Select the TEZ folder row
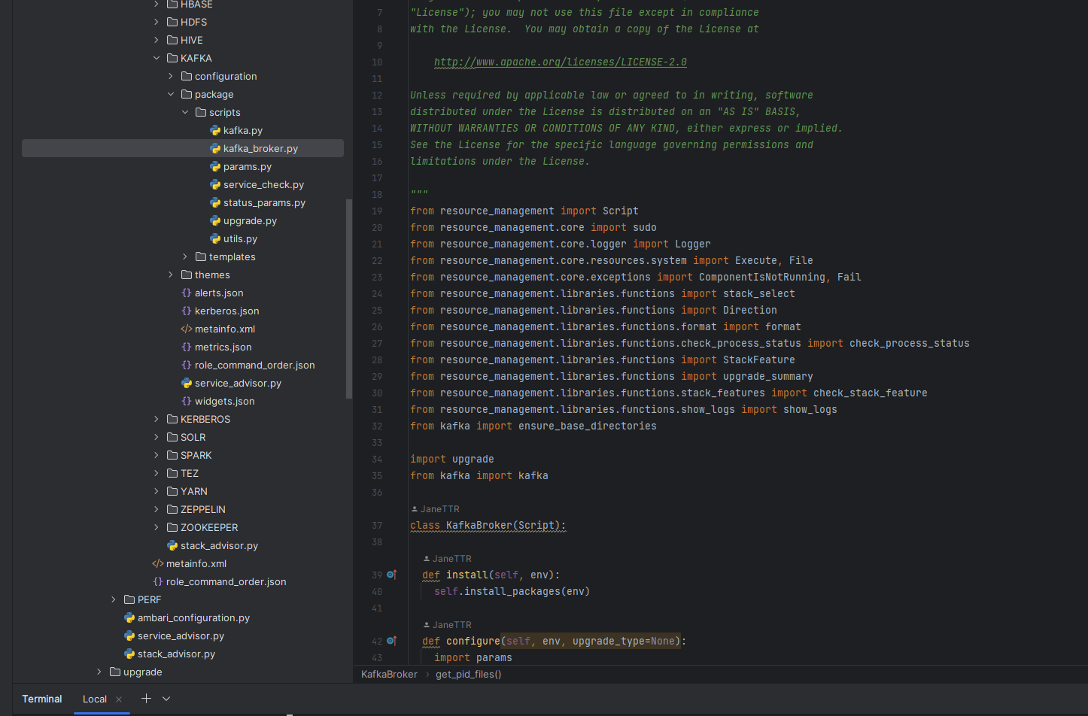Image resolution: width=1088 pixels, height=716 pixels. pos(183,473)
